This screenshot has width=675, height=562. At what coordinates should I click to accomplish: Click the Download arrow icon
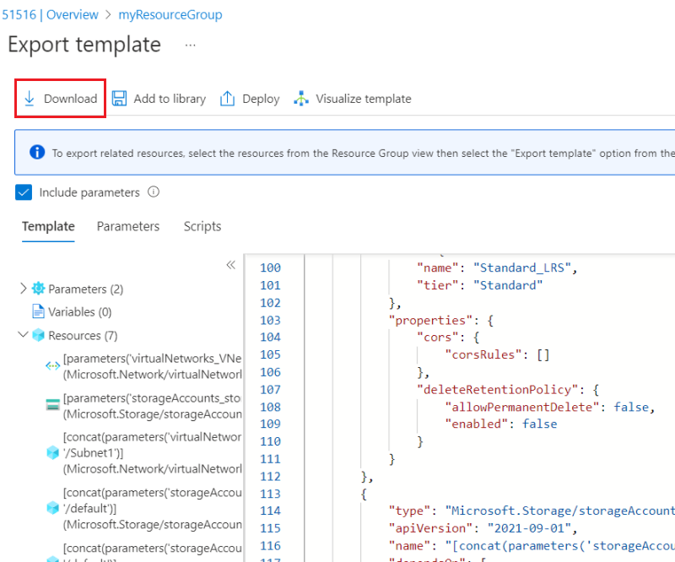click(x=30, y=99)
